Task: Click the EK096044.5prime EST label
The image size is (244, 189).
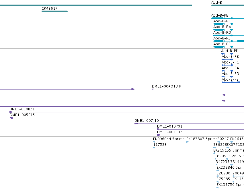Action: 169,139
